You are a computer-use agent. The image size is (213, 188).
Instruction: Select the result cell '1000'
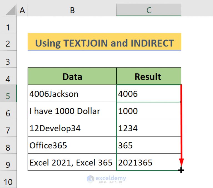(149, 111)
